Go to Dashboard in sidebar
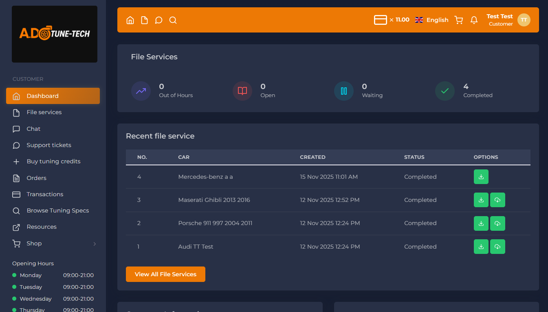548x312 pixels. pos(53,96)
